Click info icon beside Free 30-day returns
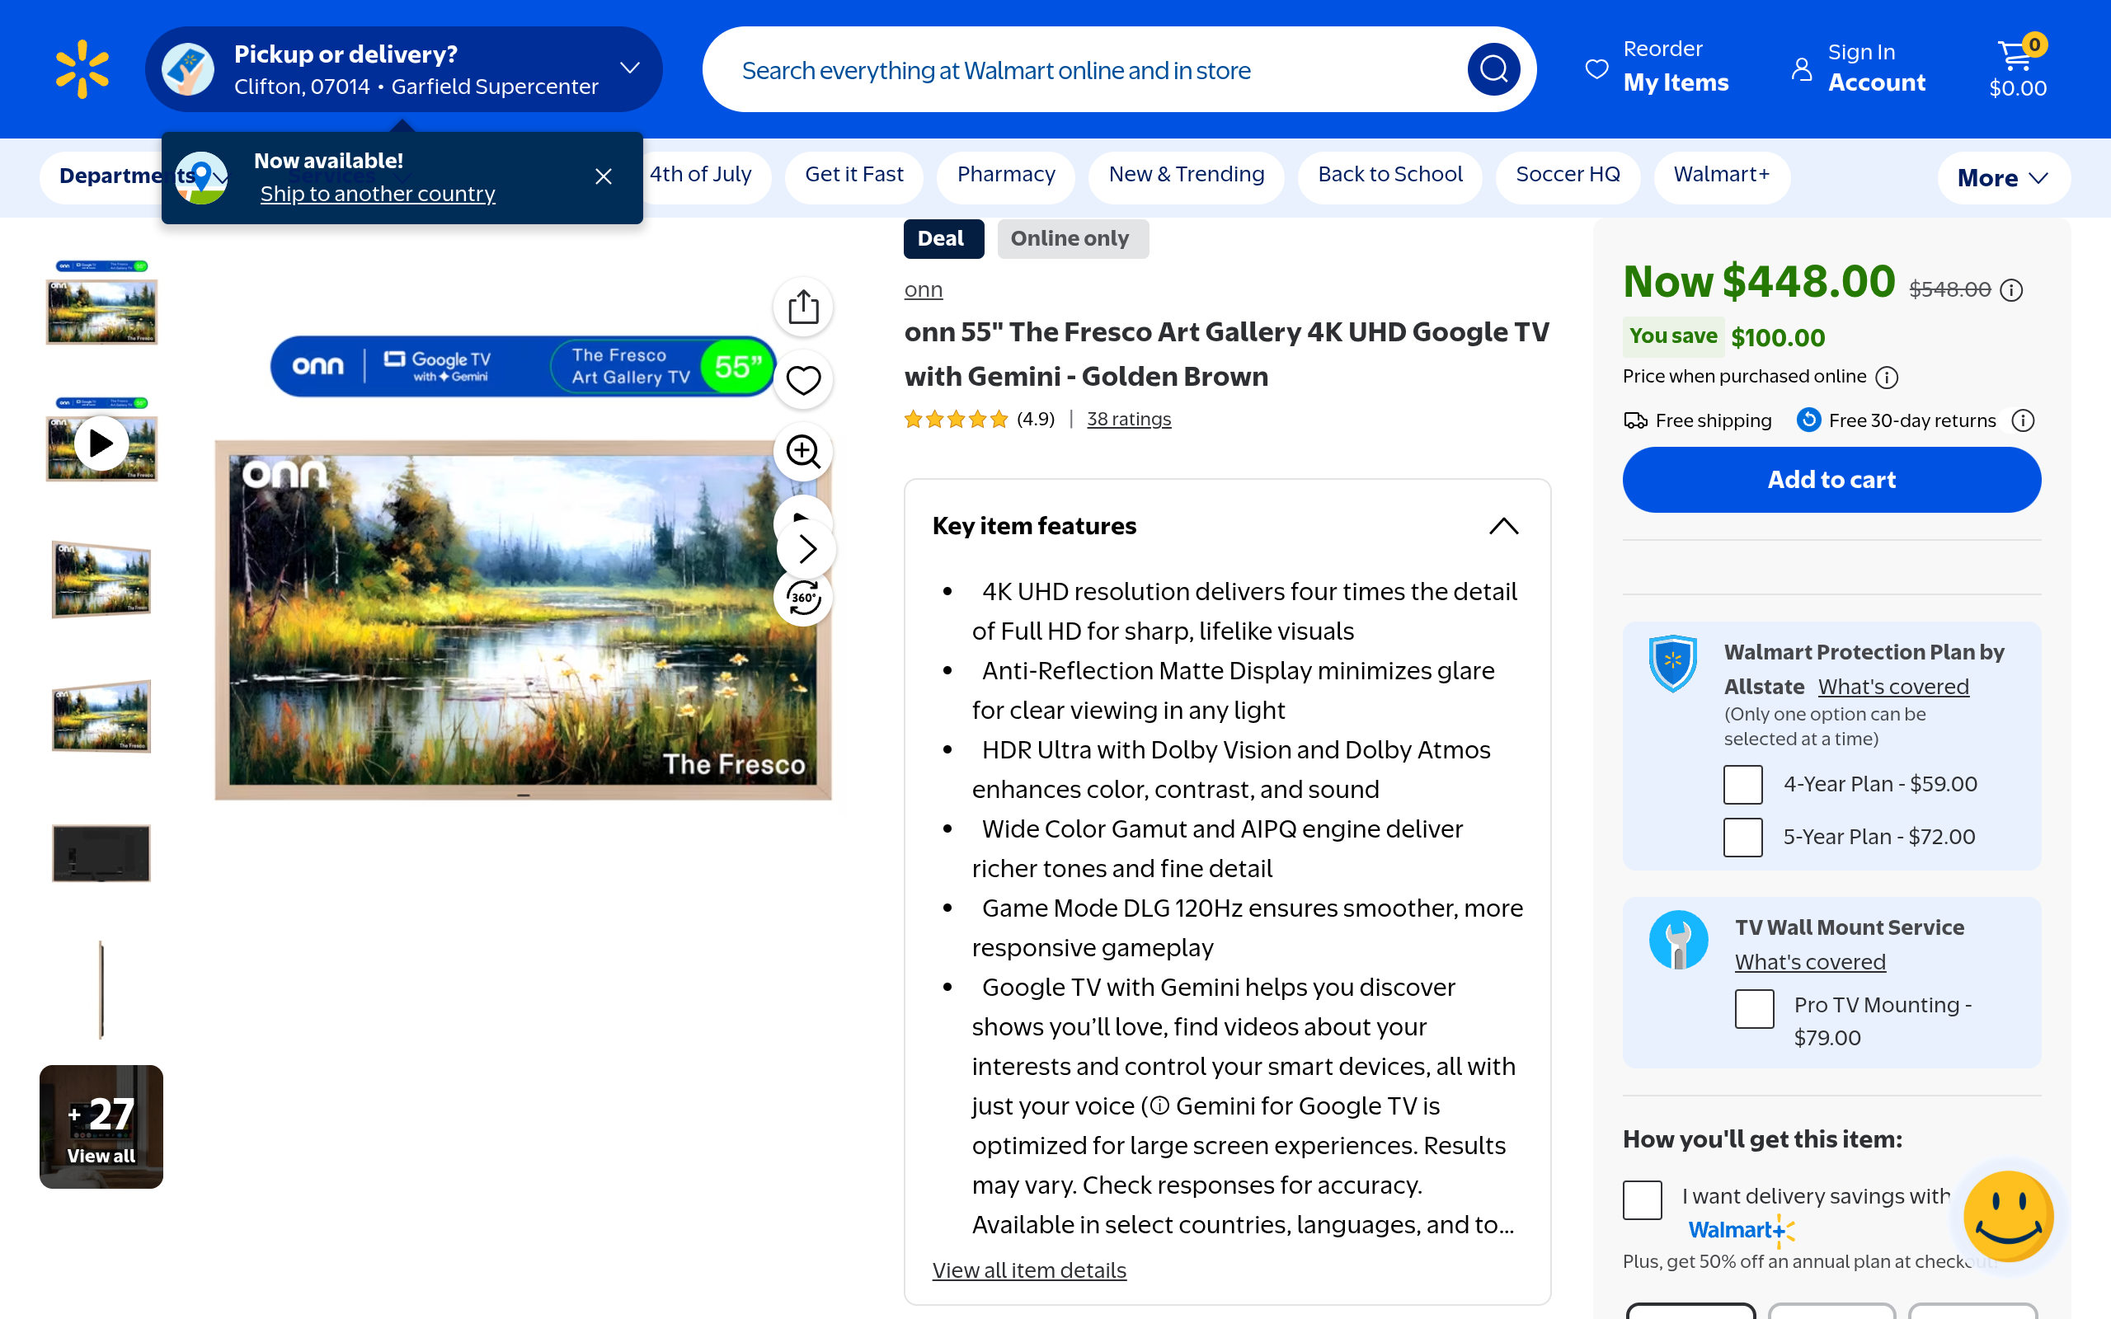The image size is (2111, 1319). [x=2023, y=421]
